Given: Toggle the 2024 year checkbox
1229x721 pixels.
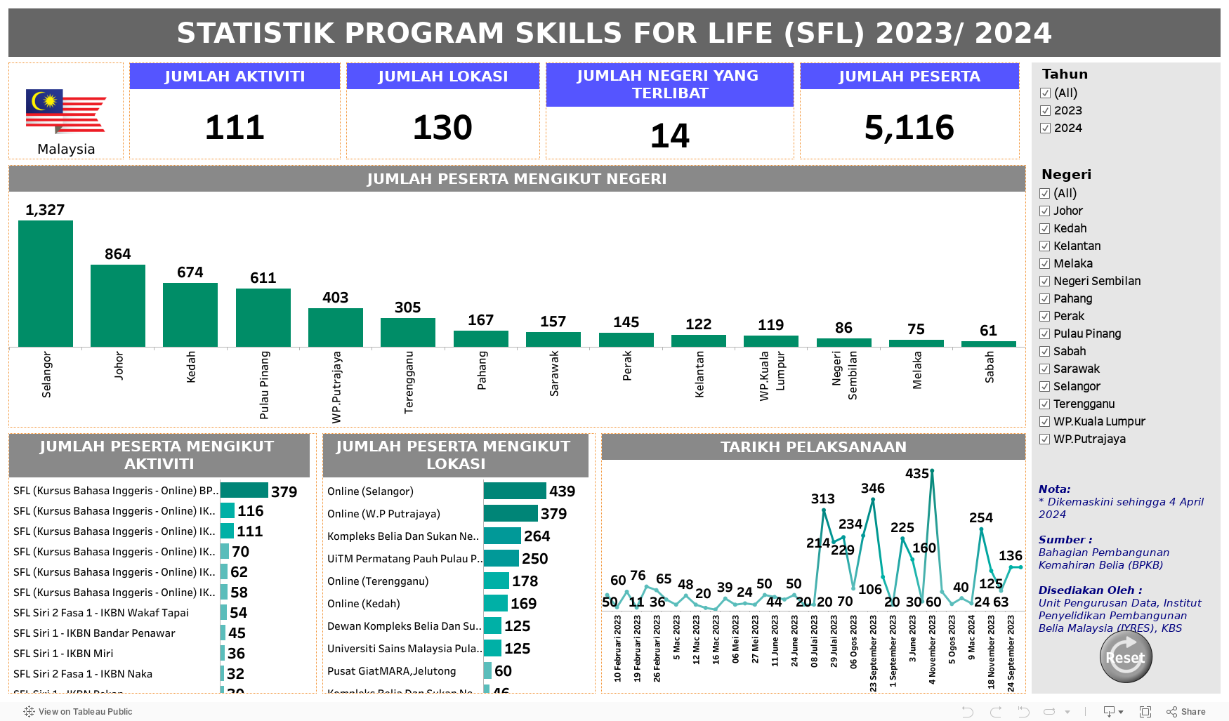Looking at the screenshot, I should [x=1045, y=128].
